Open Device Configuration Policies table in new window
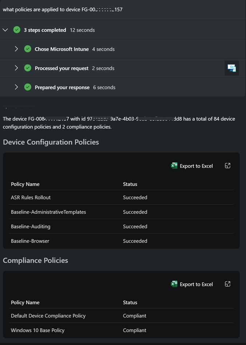The width and height of the screenshot is (246, 345). (227, 166)
